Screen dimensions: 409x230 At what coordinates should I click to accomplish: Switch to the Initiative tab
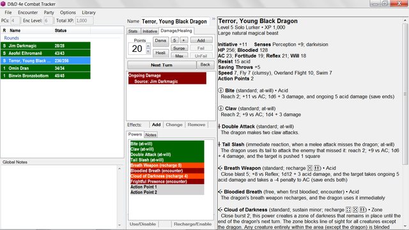(150, 31)
